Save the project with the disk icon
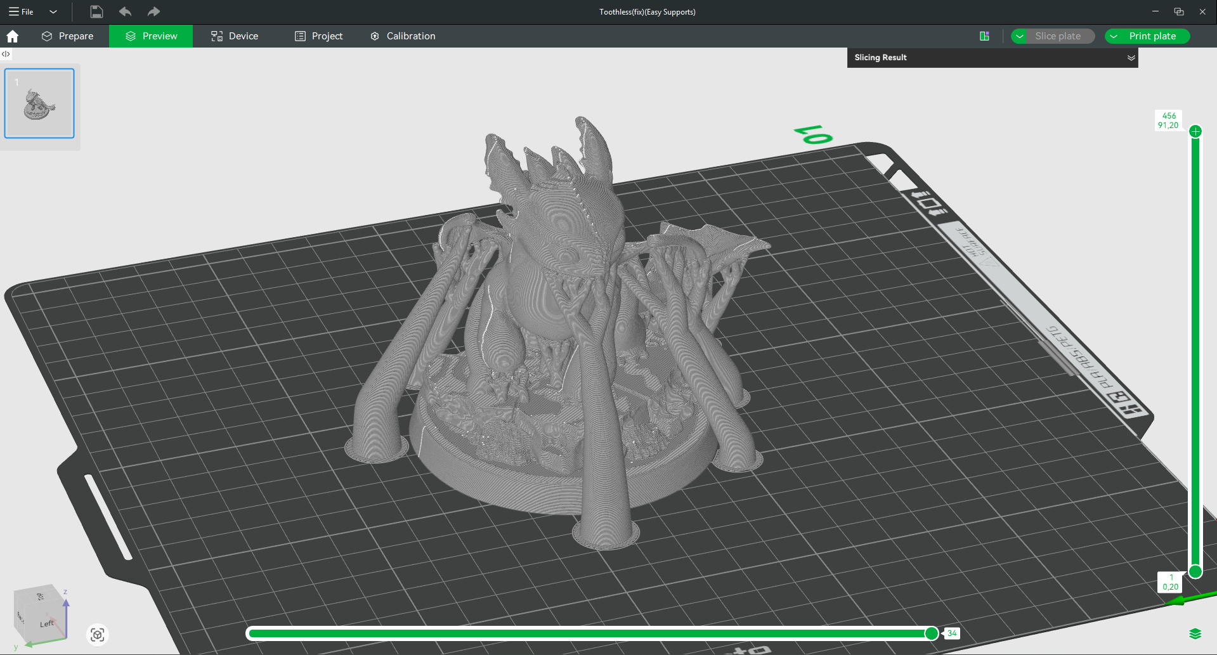The width and height of the screenshot is (1217, 655). click(x=96, y=11)
